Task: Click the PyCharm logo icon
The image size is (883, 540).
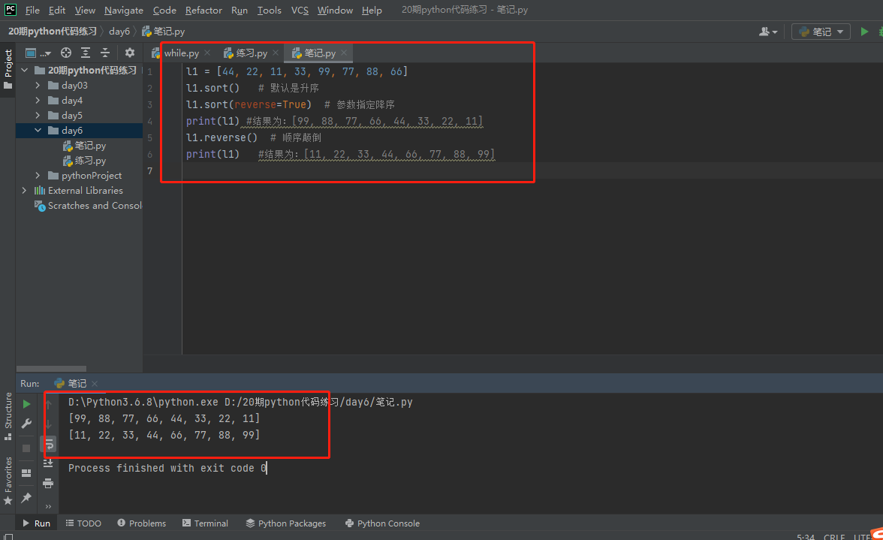Action: click(11, 10)
